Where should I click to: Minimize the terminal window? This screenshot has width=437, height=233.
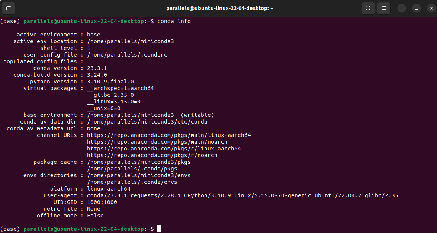point(401,8)
